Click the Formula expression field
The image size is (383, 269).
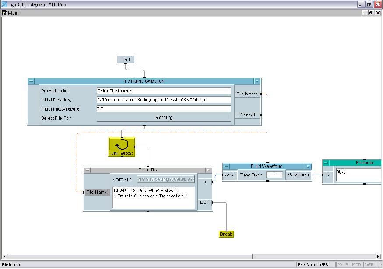[x=358, y=175]
